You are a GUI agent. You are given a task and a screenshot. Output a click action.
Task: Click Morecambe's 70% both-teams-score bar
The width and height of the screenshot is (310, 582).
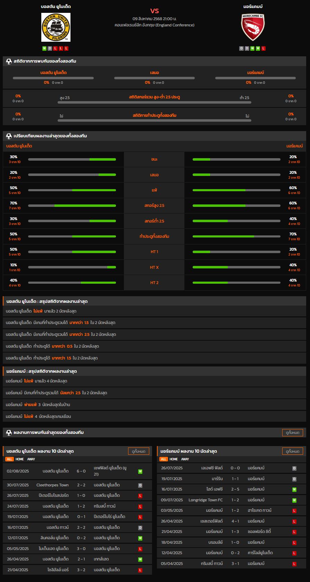click(236, 236)
